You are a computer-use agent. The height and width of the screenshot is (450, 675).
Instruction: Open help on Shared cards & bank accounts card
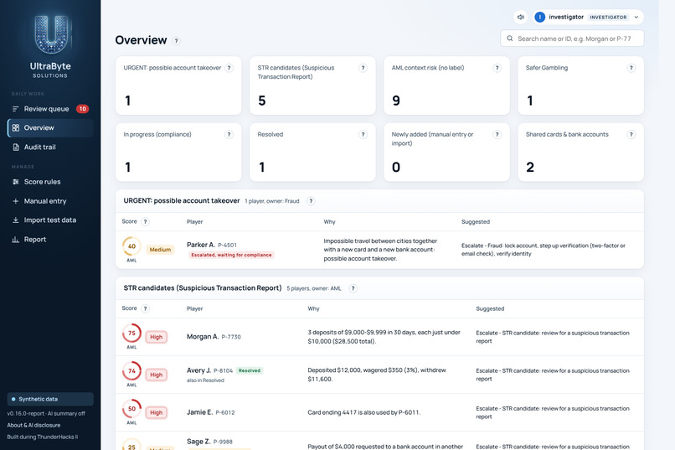631,134
